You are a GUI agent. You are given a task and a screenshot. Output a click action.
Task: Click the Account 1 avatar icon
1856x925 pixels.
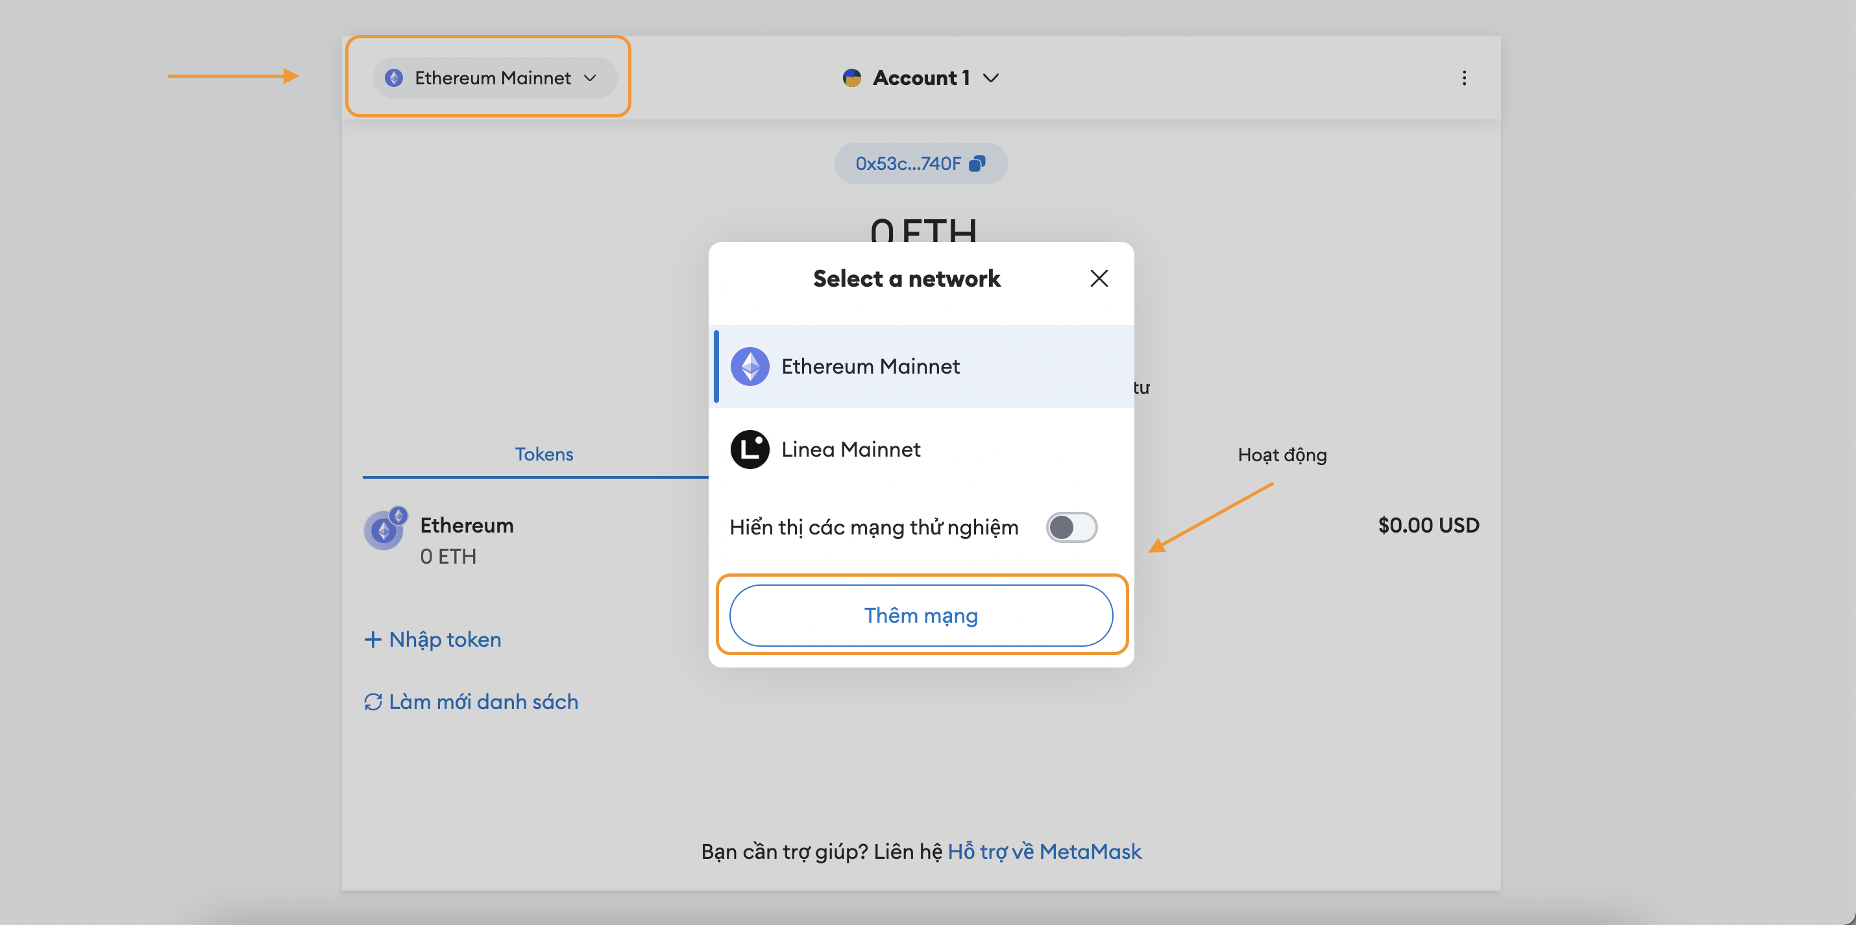851,78
